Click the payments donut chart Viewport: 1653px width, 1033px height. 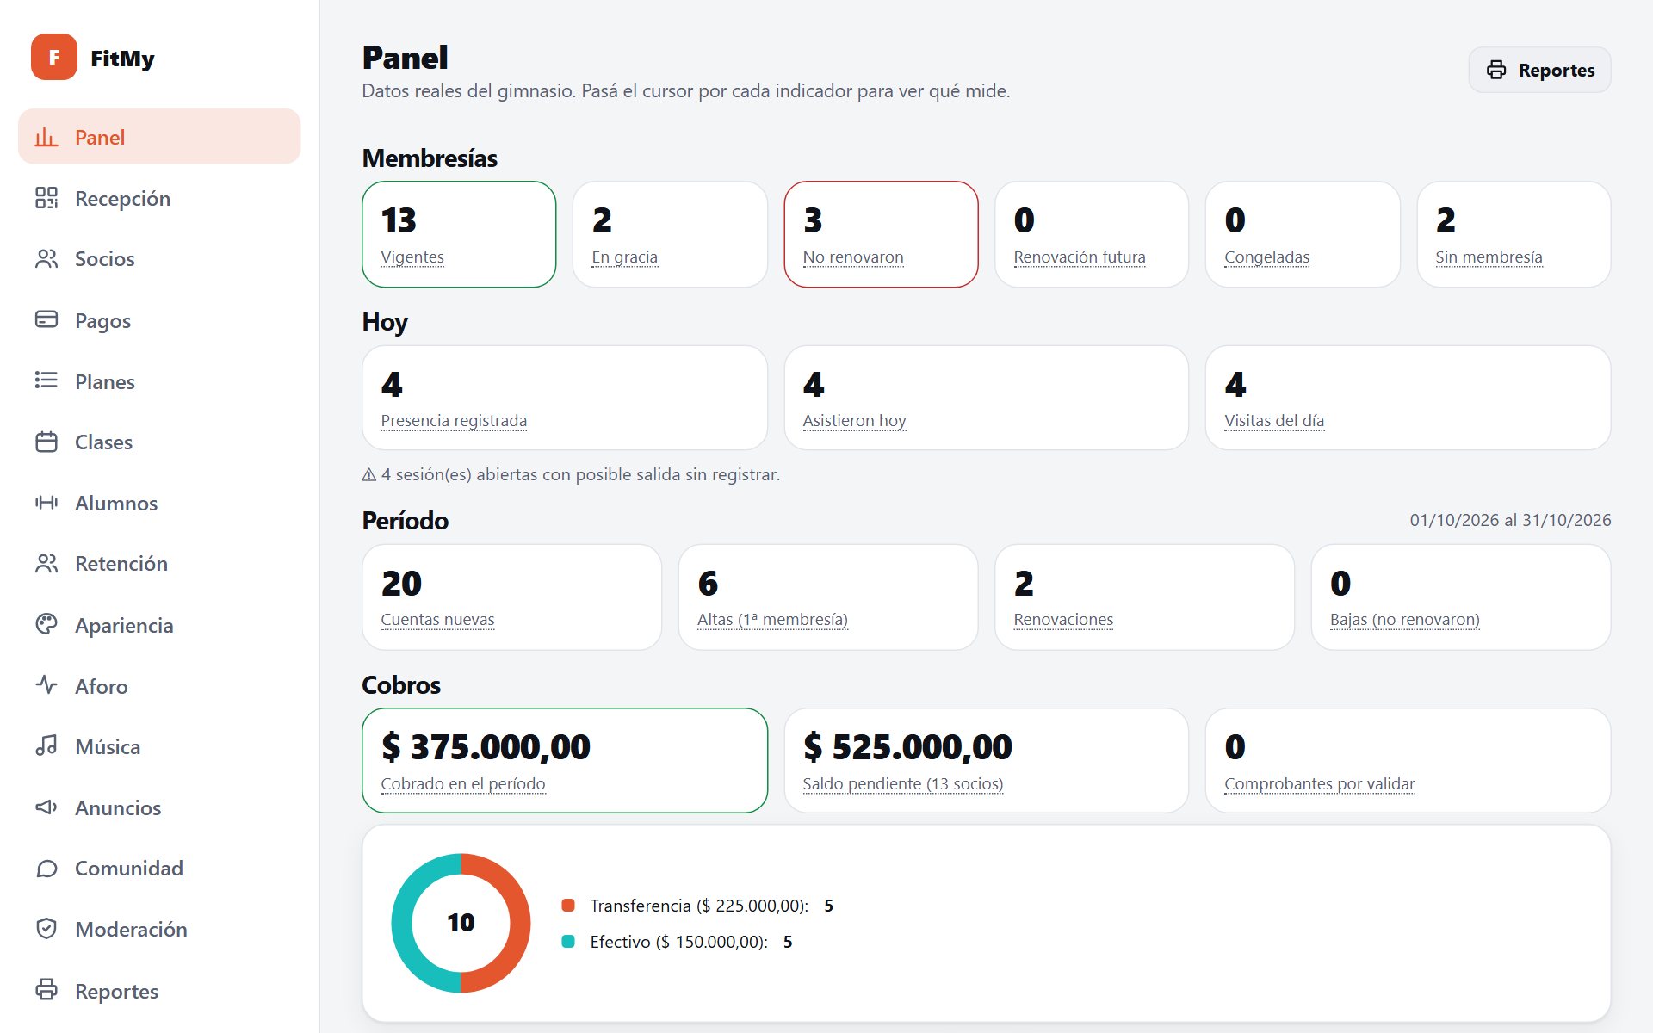point(461,923)
